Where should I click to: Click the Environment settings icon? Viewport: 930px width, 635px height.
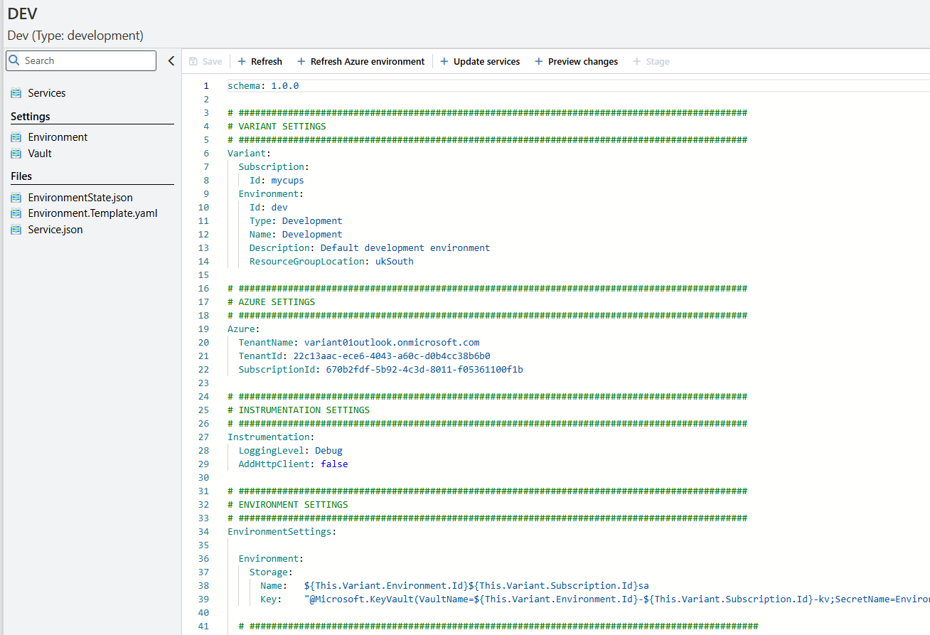16,137
